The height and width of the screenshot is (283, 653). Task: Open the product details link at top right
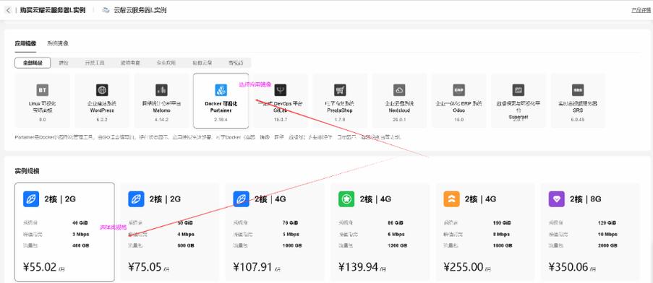click(641, 10)
